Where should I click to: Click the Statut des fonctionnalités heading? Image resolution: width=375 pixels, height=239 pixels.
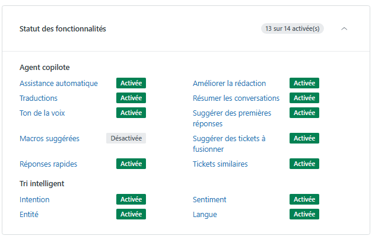63,28
